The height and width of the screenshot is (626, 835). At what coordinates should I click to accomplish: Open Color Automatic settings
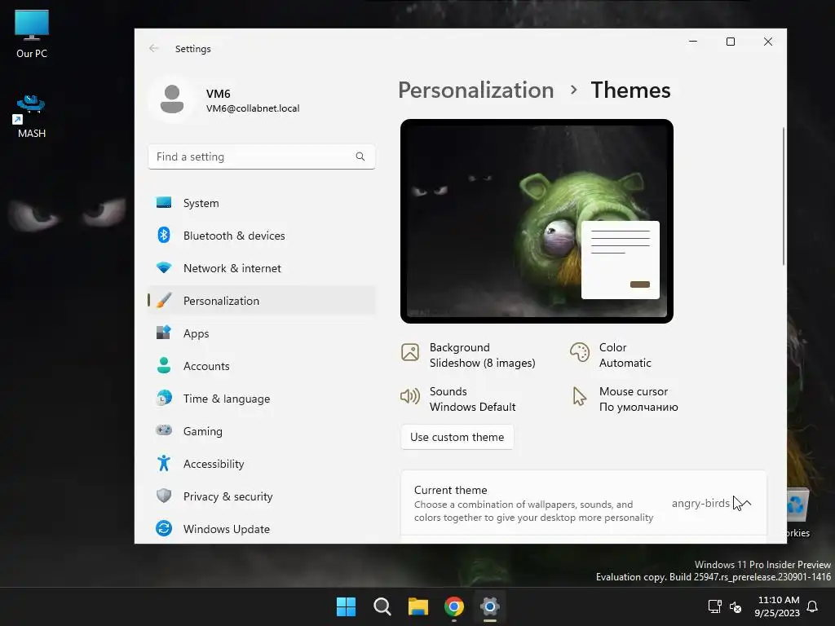(x=611, y=355)
